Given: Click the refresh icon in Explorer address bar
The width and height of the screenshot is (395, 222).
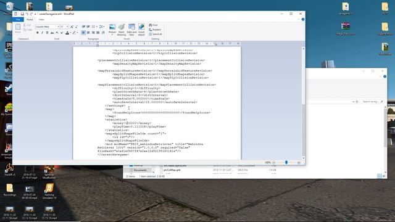Looking at the screenshot, I should point(357,102).
